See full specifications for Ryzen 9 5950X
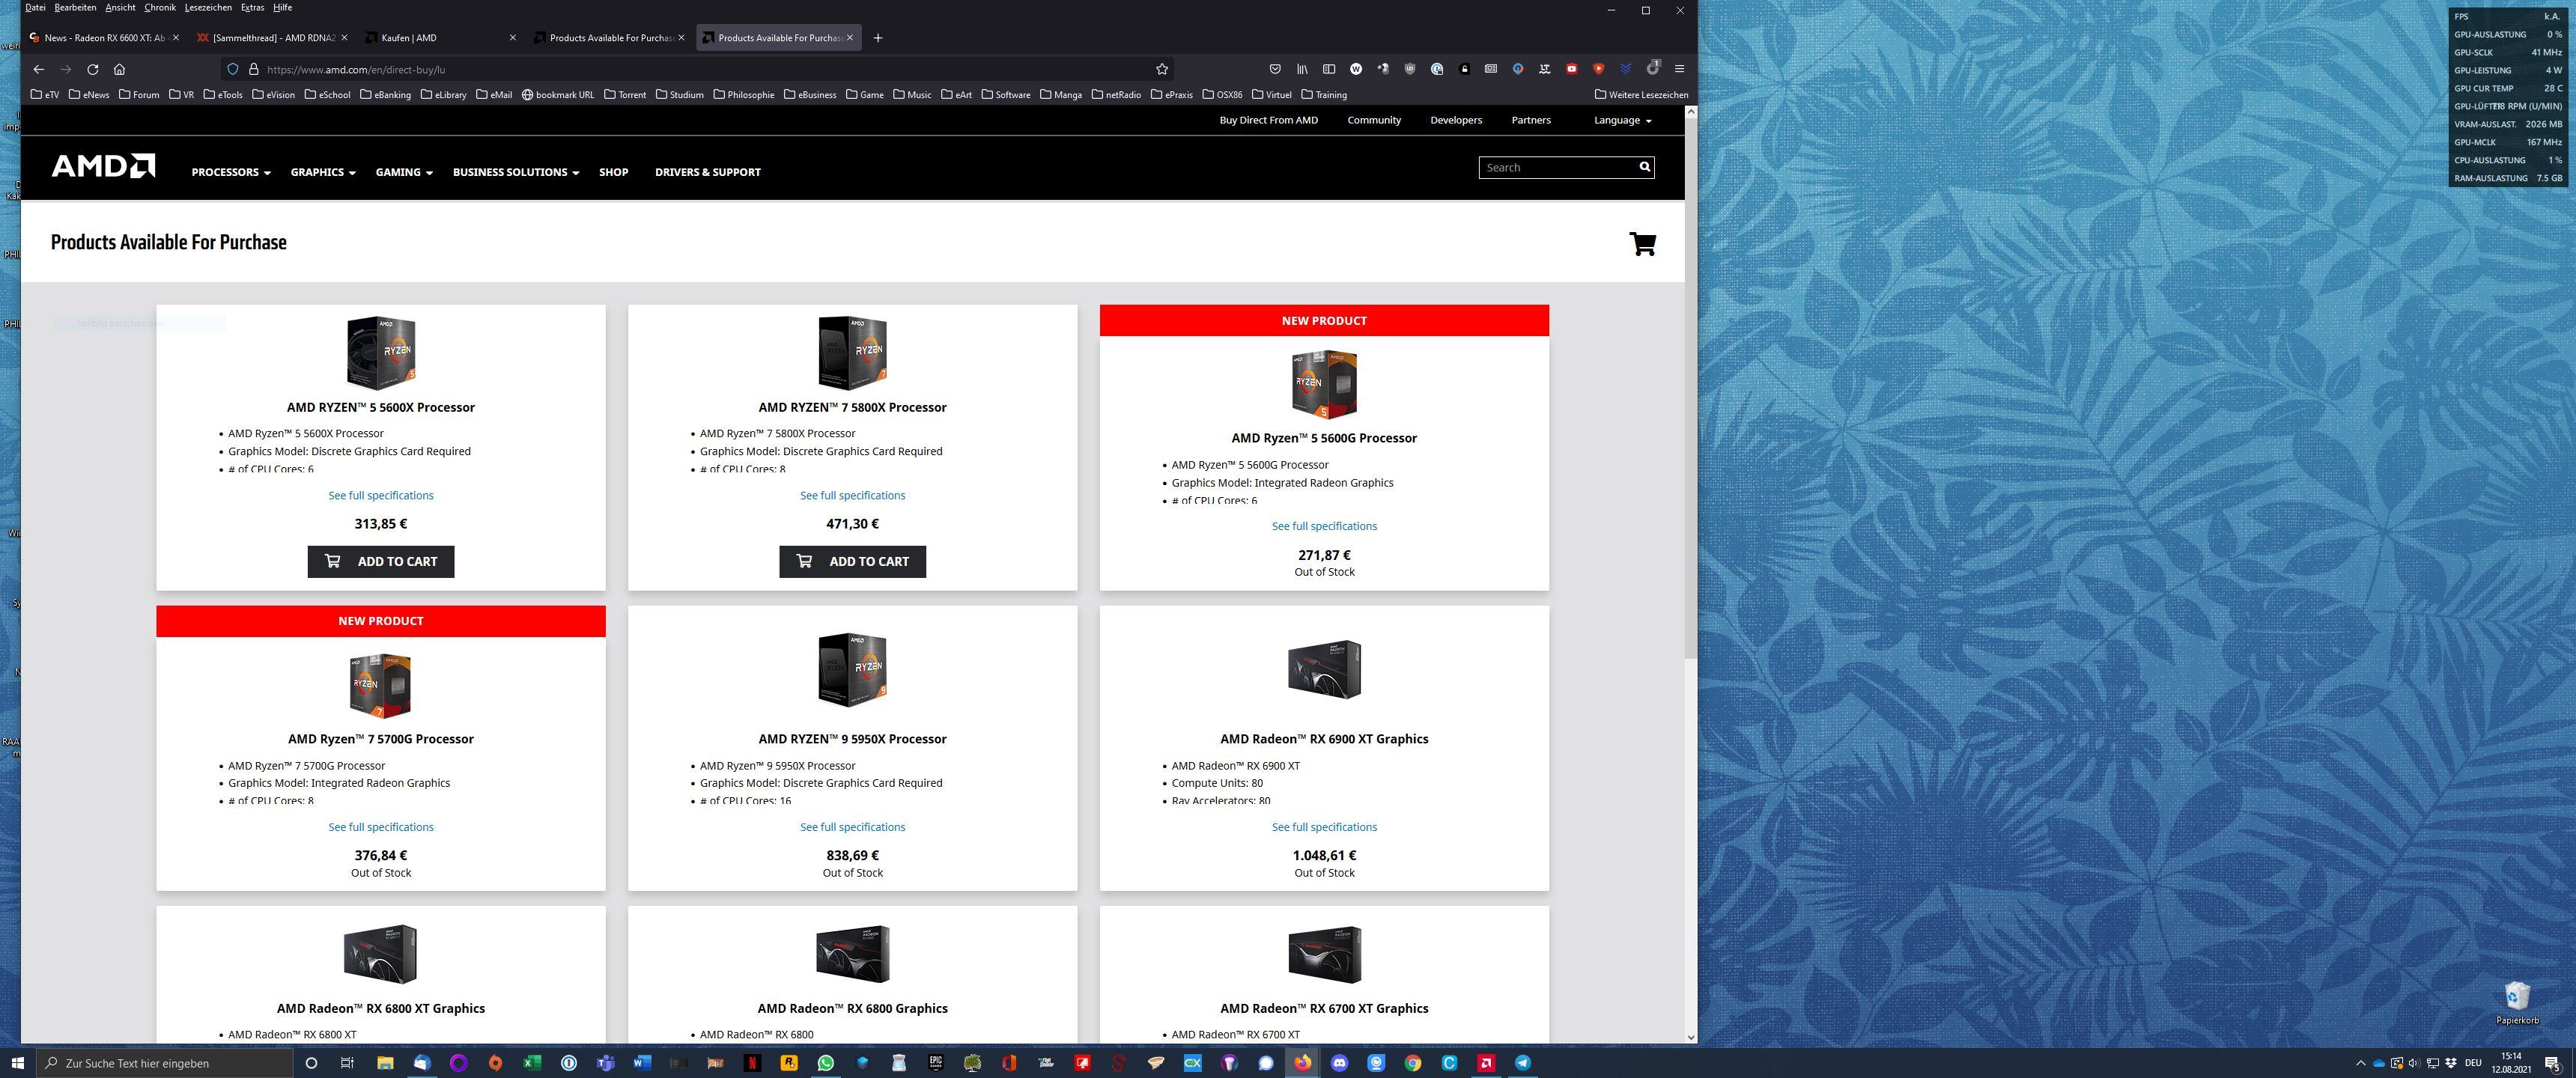 click(852, 827)
